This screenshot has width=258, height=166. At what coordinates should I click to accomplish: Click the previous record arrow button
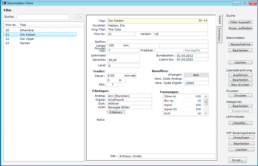click(76, 17)
